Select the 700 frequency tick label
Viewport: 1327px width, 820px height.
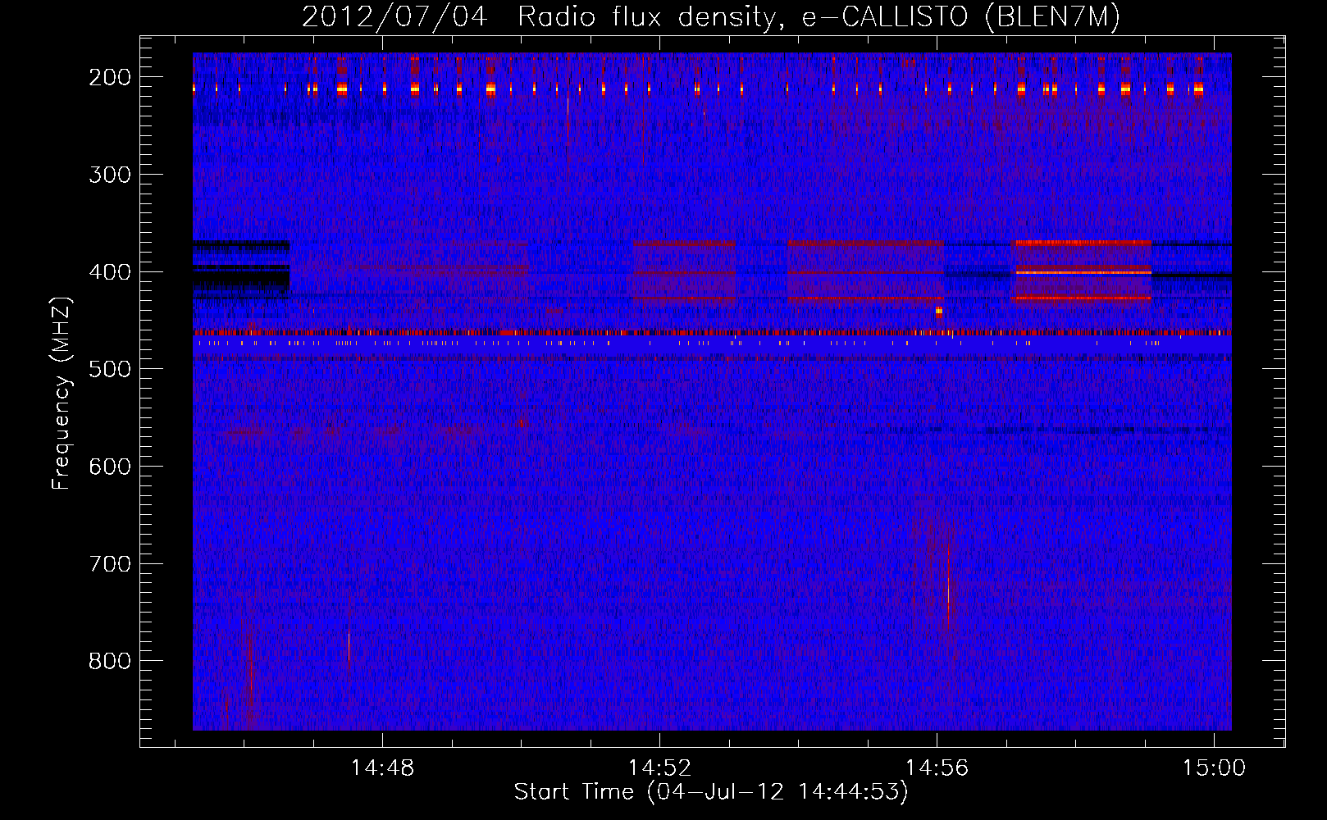(x=109, y=564)
